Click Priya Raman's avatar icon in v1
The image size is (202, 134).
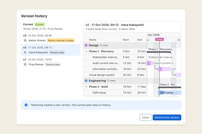(x=25, y=64)
